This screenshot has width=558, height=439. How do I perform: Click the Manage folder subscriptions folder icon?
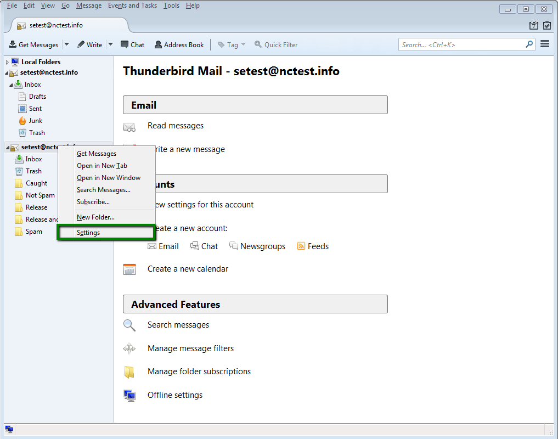pos(129,372)
